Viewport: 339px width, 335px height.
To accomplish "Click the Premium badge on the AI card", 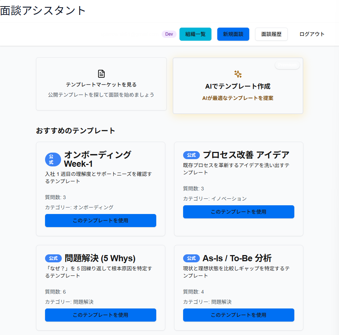I will point(287,65).
